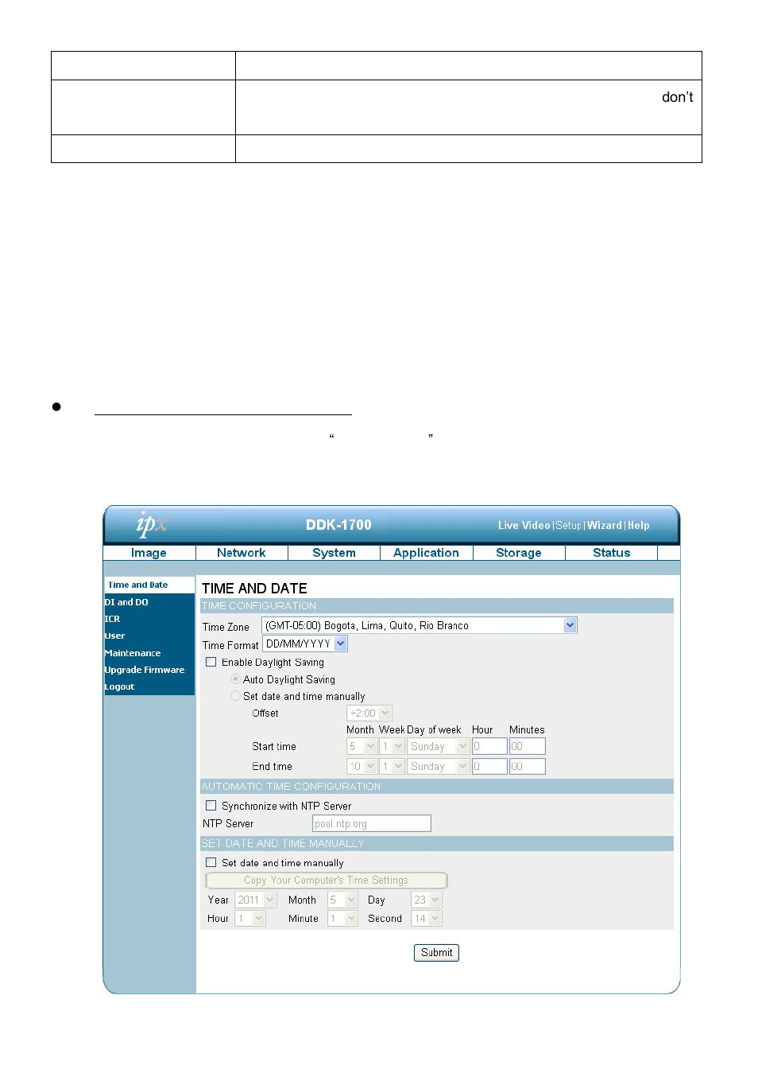Open the Second dropdown
The image size is (758, 1077).
tap(427, 918)
